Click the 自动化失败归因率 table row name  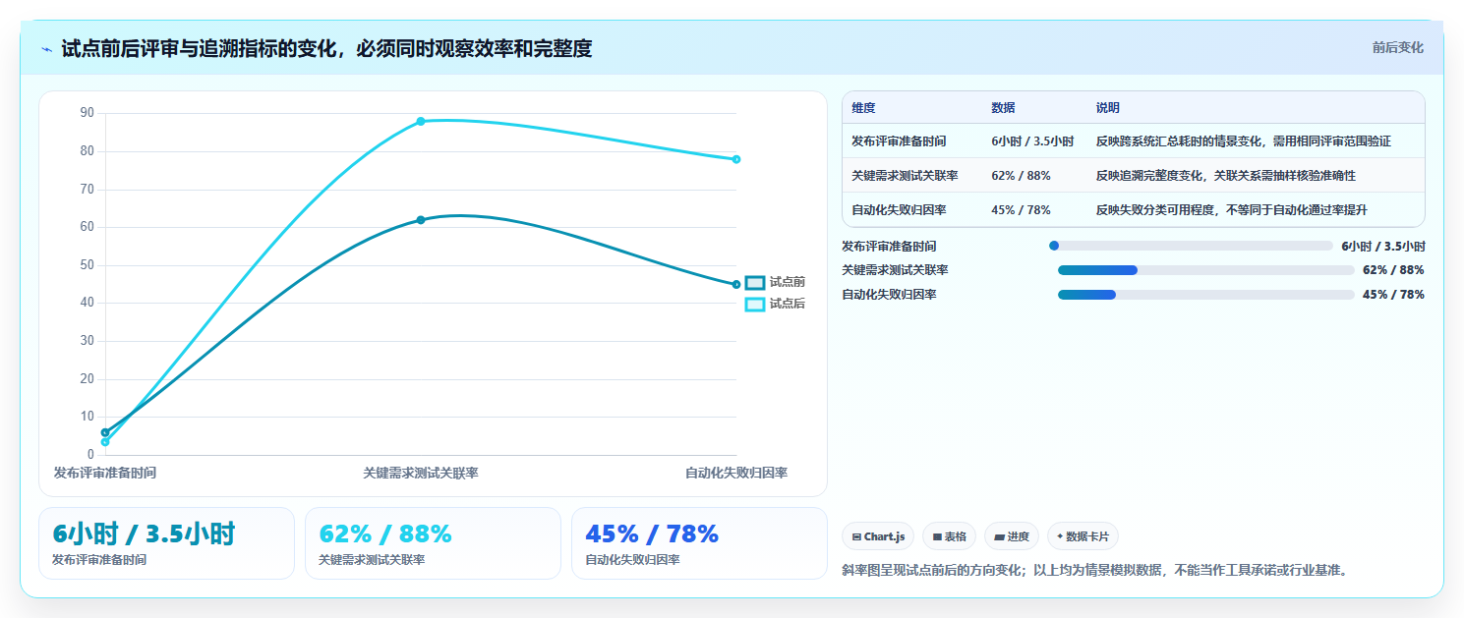[x=899, y=210]
